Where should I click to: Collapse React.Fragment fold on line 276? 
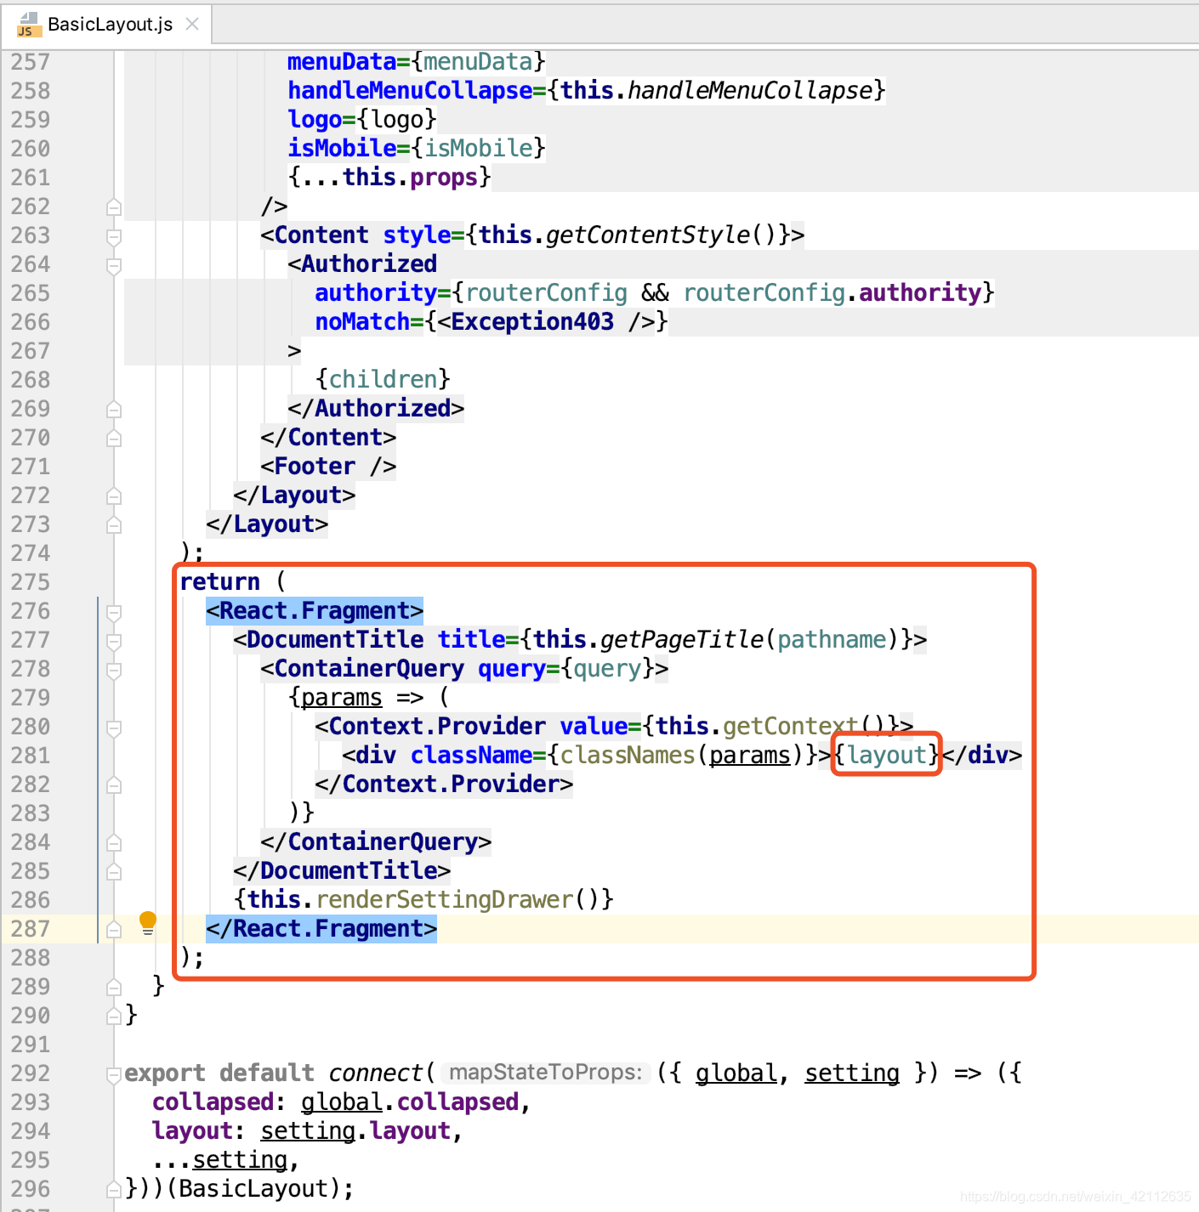point(114,611)
